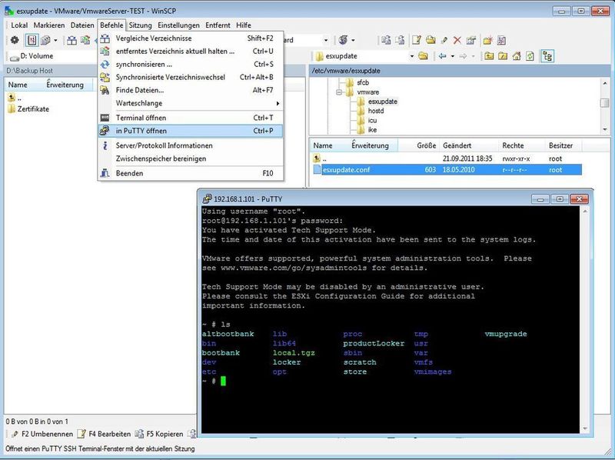This screenshot has height=460, width=615.
Task: Click the remote path bar /etc/vmware/esxupdate
Action: click(x=460, y=71)
